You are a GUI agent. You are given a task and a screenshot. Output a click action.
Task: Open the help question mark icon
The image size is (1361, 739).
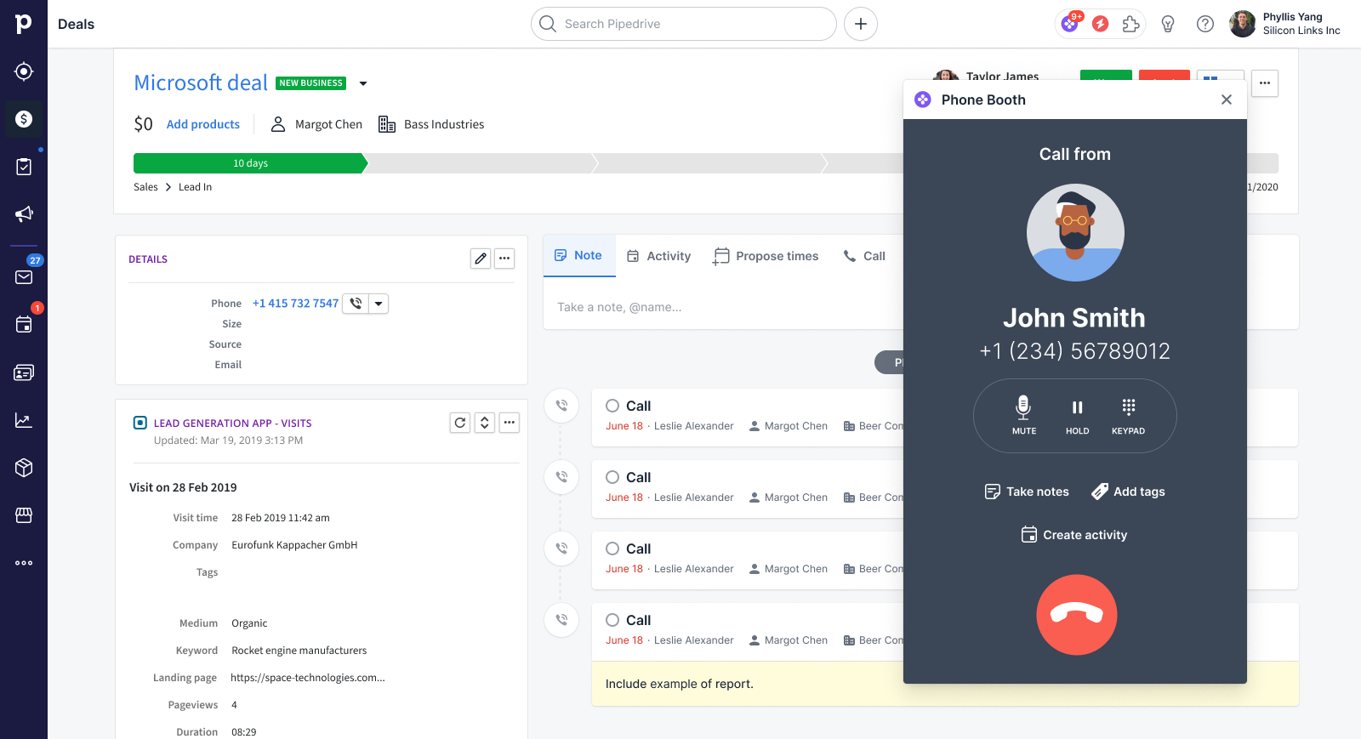[1205, 24]
